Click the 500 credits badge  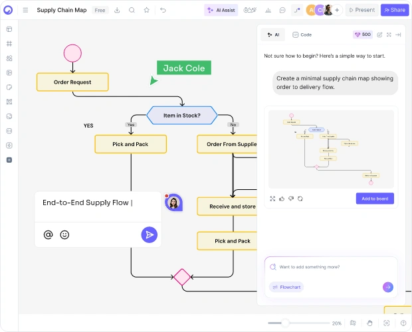coord(363,35)
